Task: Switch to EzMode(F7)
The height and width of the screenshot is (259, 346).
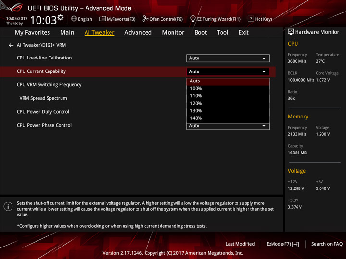Action: click(283, 244)
